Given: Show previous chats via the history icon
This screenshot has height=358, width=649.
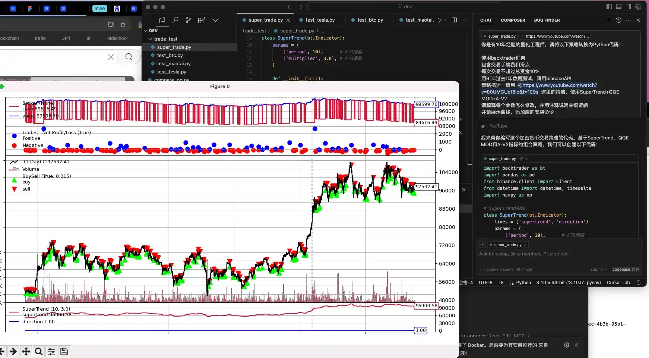Looking at the screenshot, I should (619, 20).
